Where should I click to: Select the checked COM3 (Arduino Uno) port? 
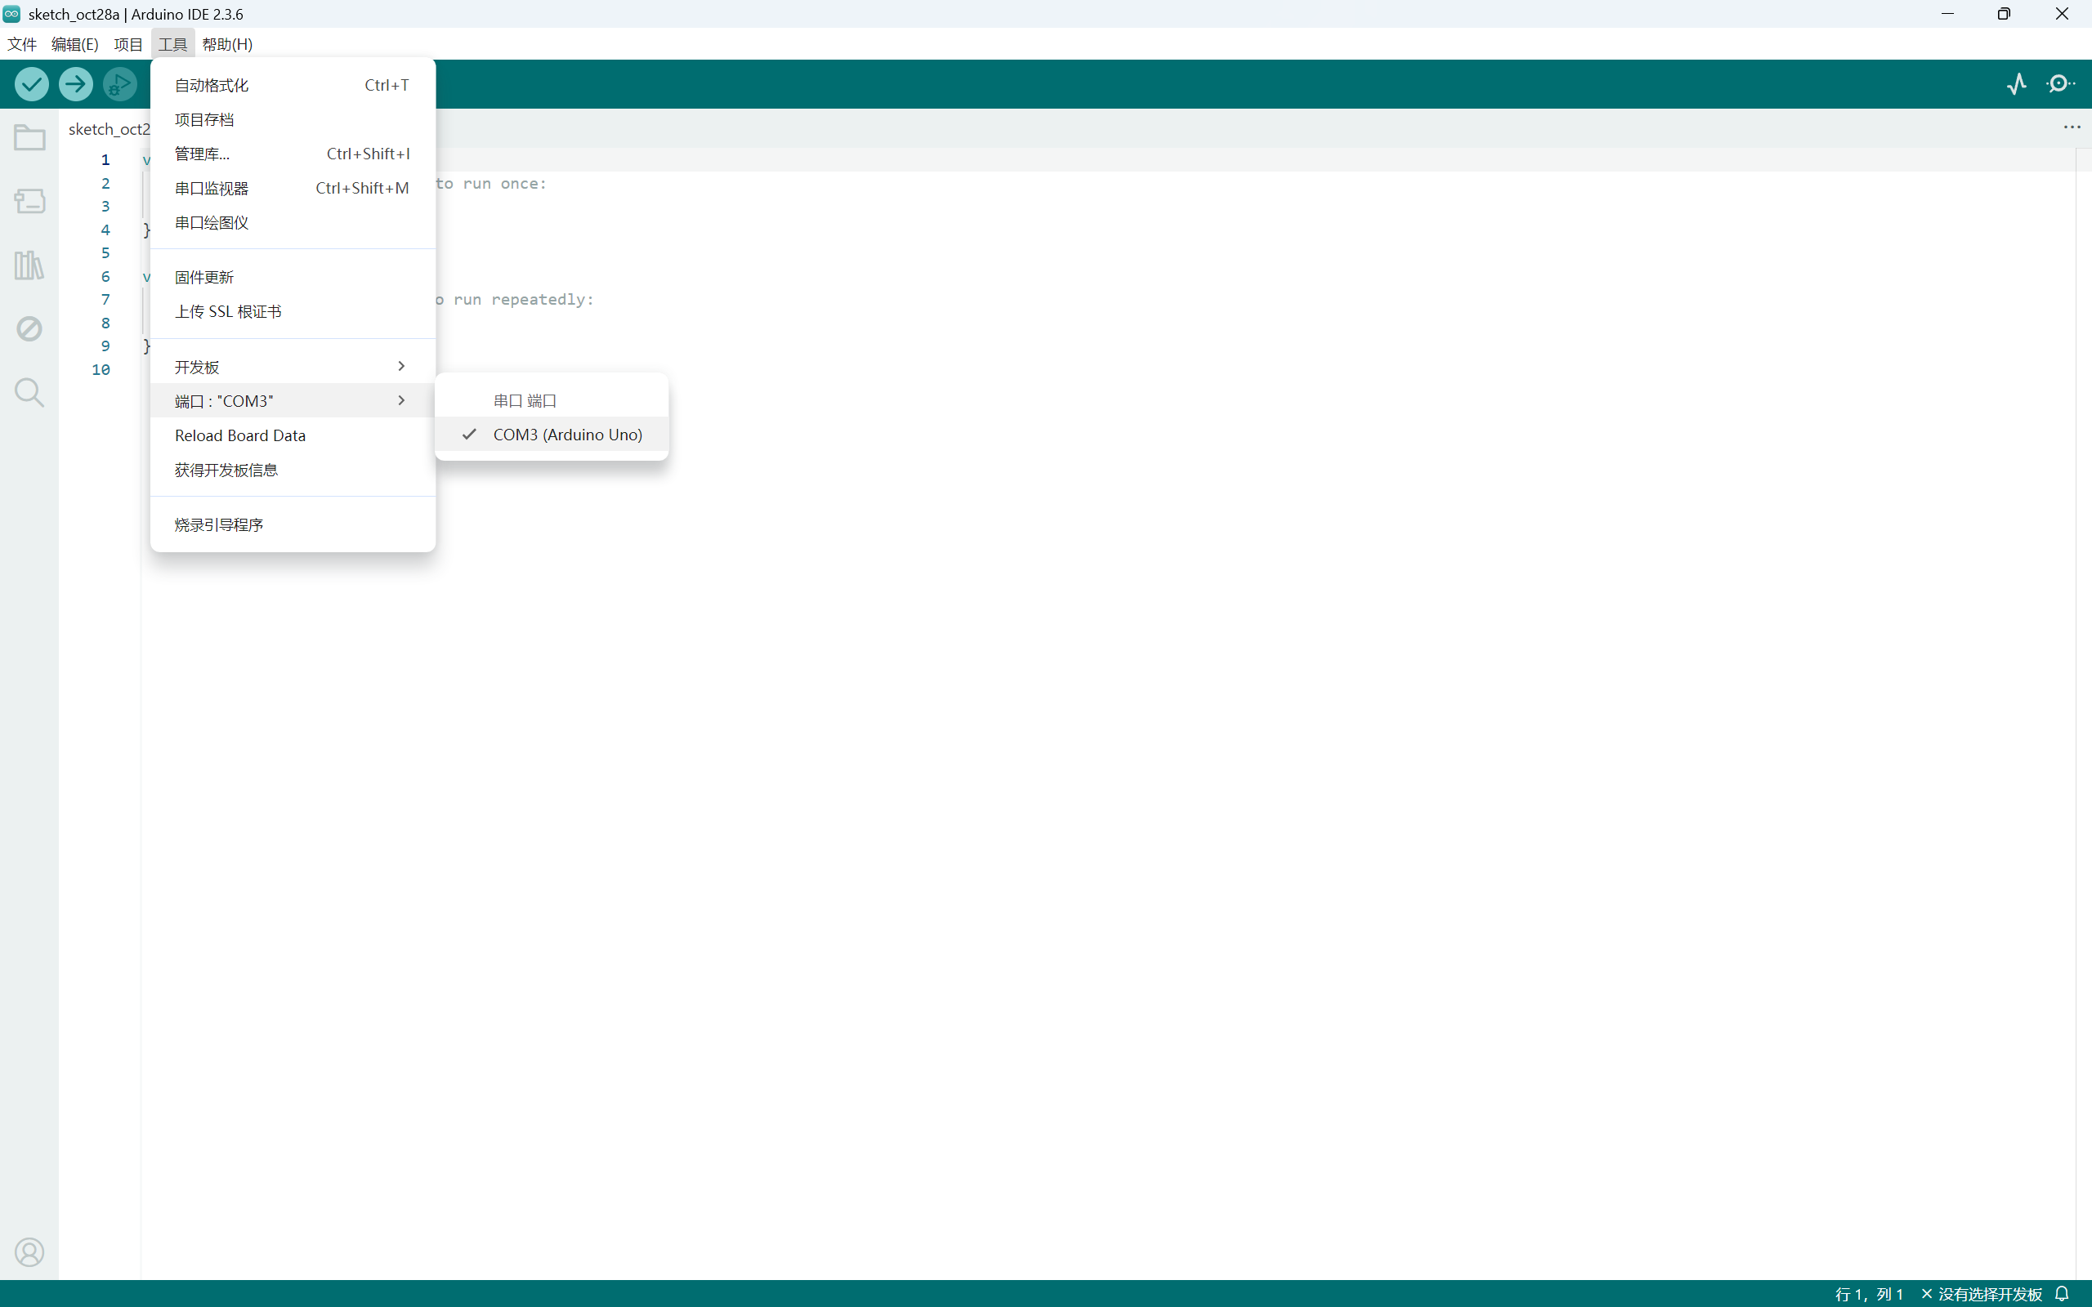567,435
